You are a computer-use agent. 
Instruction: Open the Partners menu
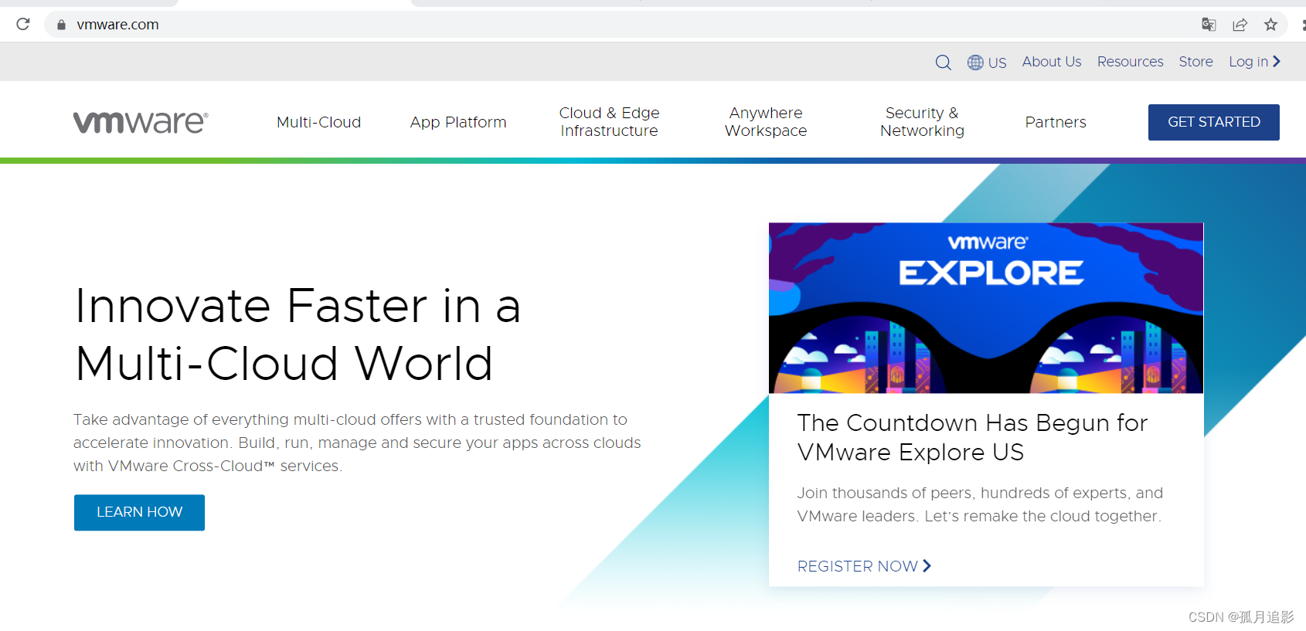[x=1056, y=122]
